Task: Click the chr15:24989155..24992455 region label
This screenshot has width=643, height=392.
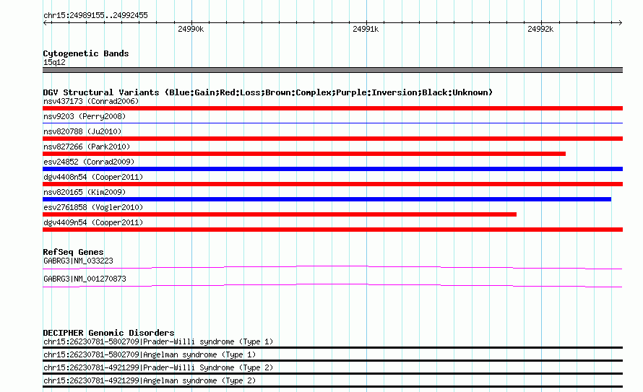Action: (x=95, y=16)
